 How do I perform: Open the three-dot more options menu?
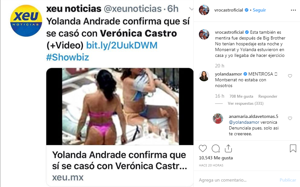[x=293, y=10]
